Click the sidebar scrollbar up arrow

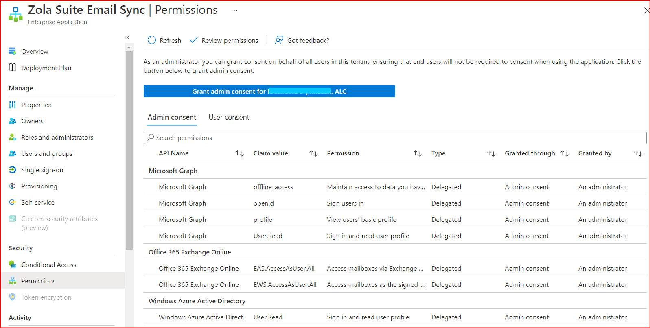tap(129, 48)
